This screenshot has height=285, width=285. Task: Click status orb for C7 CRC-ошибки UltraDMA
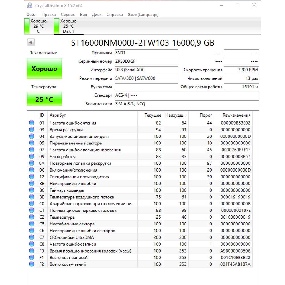32,237
